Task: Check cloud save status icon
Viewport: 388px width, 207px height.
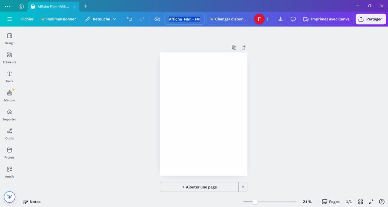Action: (x=157, y=19)
